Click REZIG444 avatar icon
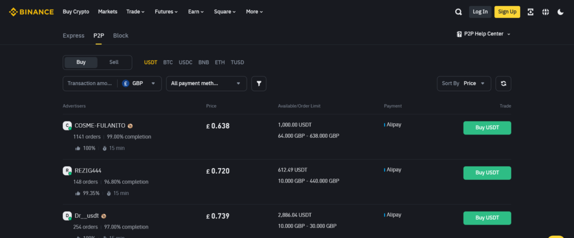 click(x=67, y=171)
